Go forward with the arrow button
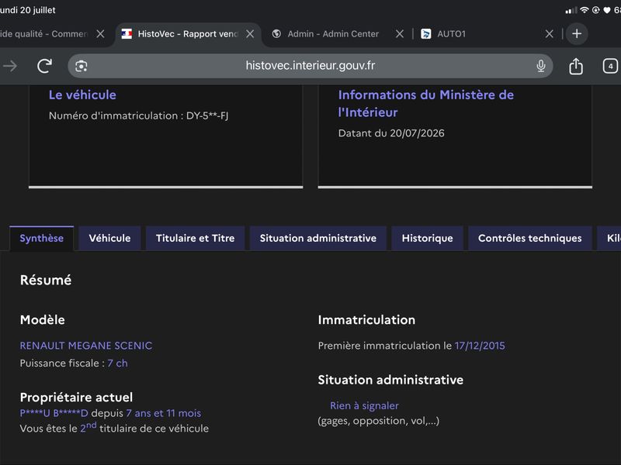 point(10,66)
